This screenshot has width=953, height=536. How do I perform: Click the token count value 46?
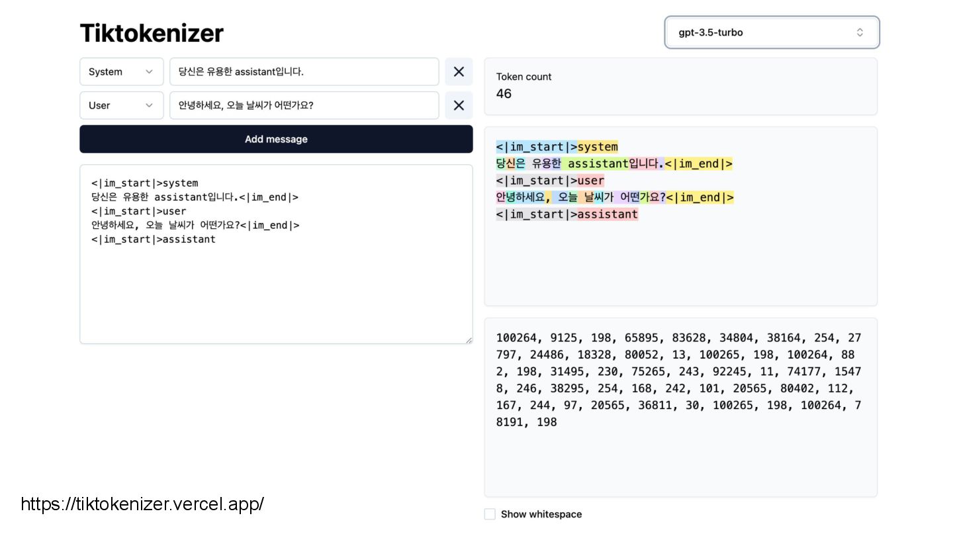[x=504, y=94]
